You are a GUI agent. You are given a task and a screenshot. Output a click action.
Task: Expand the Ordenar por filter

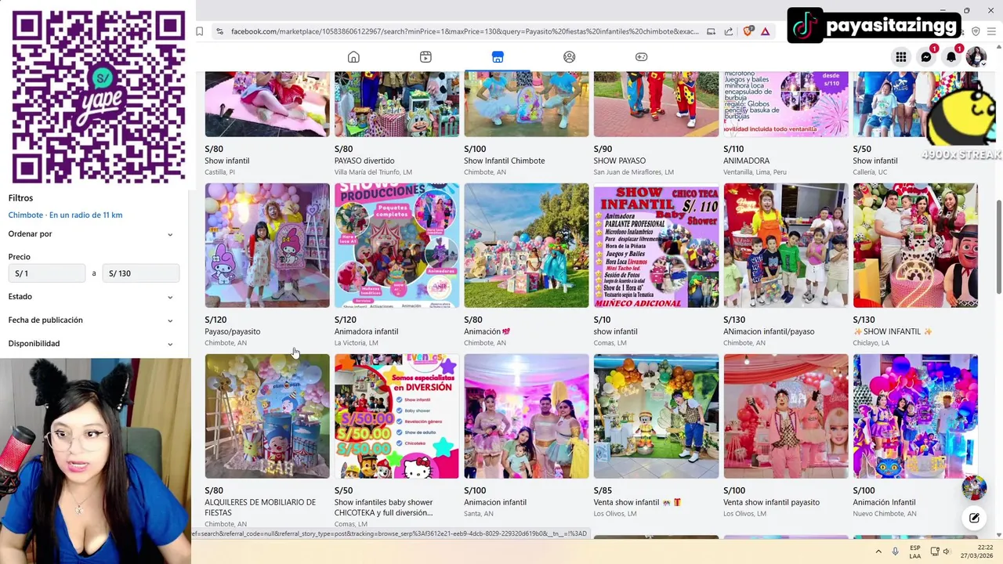point(91,234)
